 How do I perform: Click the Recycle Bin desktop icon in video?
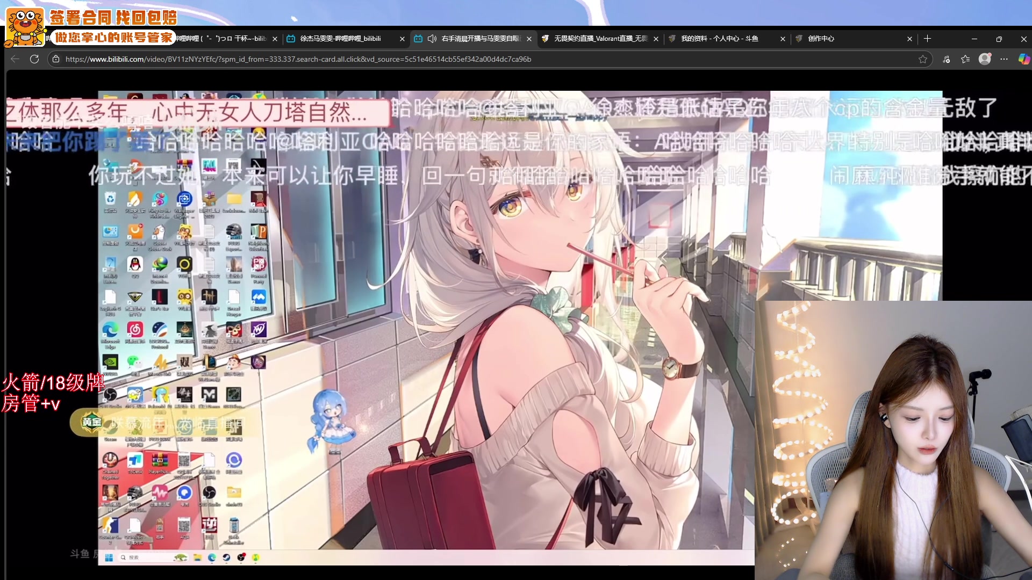[x=110, y=202]
